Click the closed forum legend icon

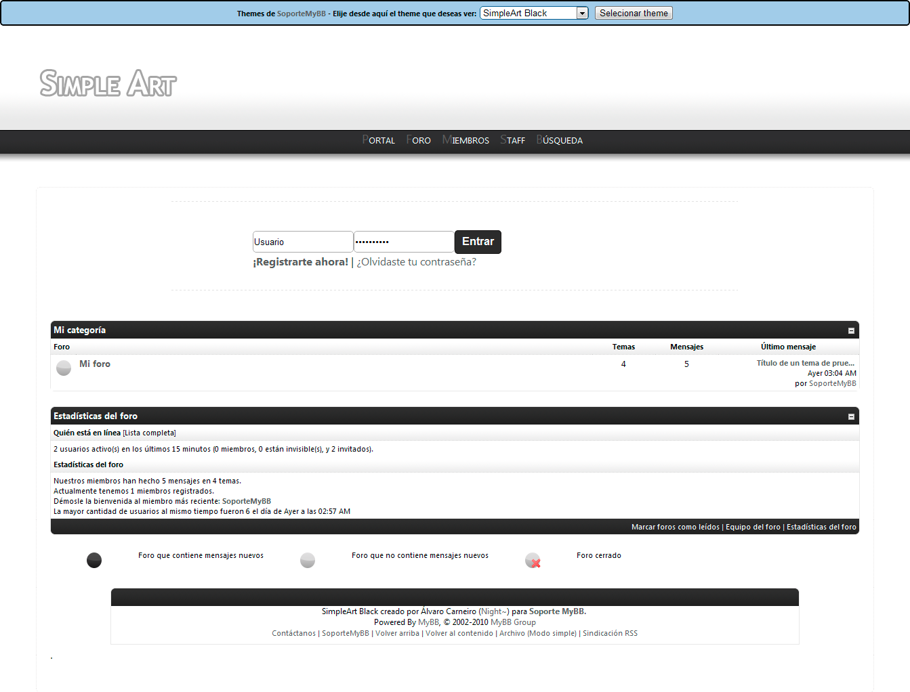click(x=533, y=561)
